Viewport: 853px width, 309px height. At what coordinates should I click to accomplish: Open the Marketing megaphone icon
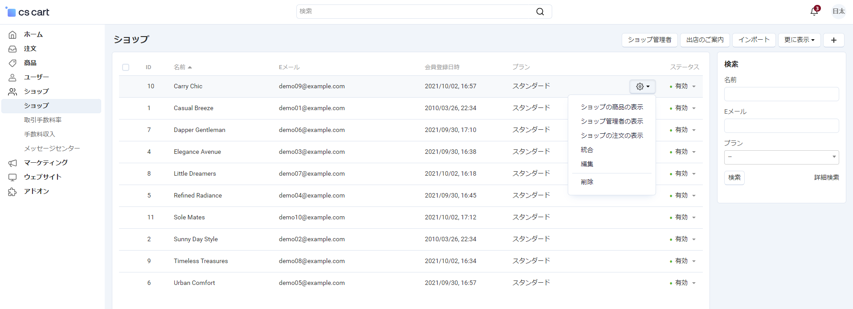[x=12, y=163]
